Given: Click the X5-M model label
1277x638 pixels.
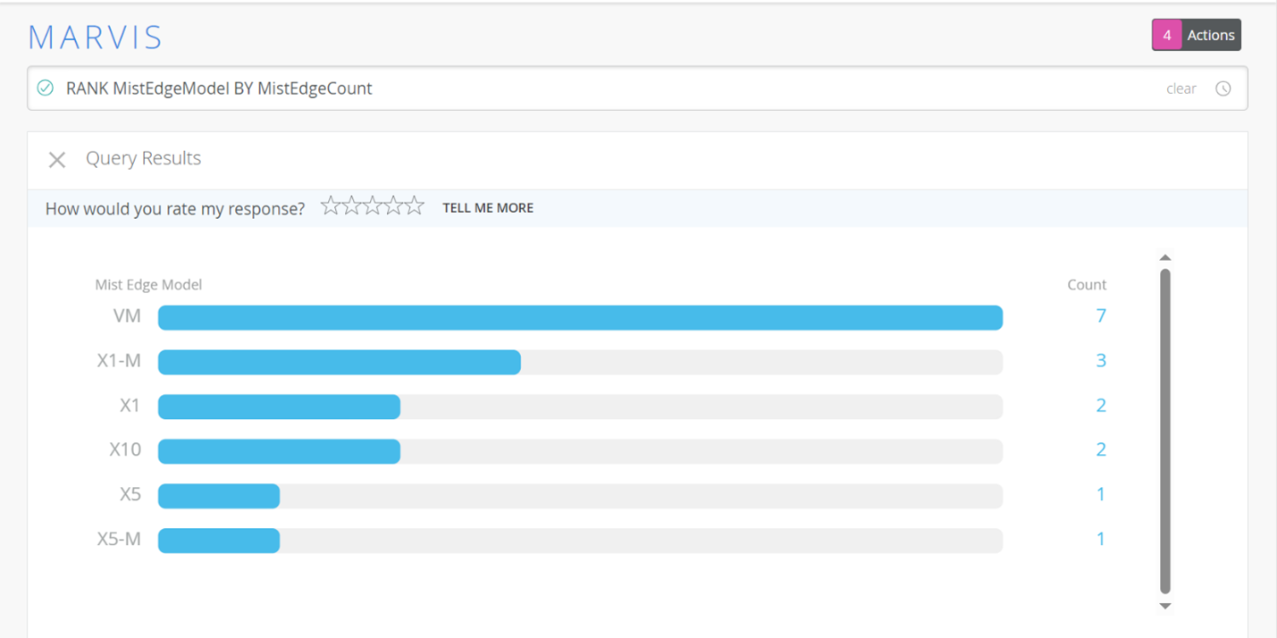Looking at the screenshot, I should click(x=120, y=539).
